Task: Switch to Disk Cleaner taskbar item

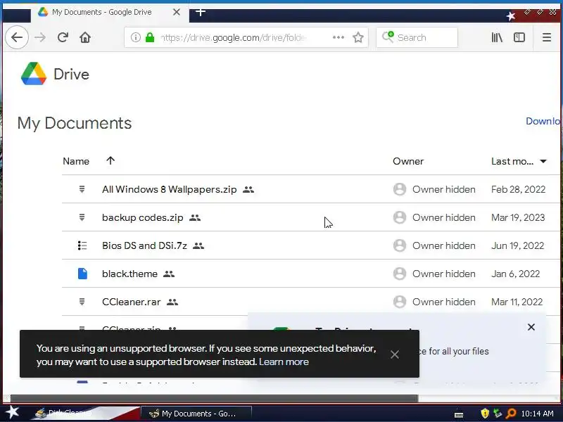Action: 86,414
